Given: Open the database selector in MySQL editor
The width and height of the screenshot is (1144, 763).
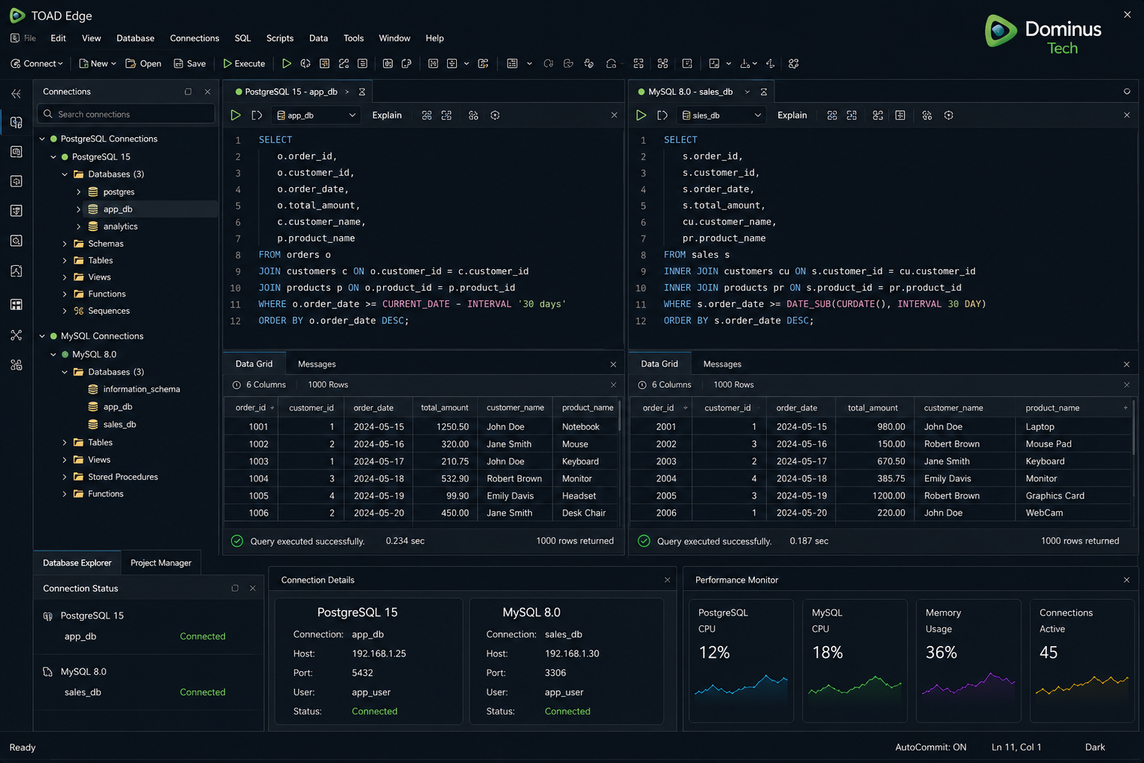Looking at the screenshot, I should [x=722, y=115].
